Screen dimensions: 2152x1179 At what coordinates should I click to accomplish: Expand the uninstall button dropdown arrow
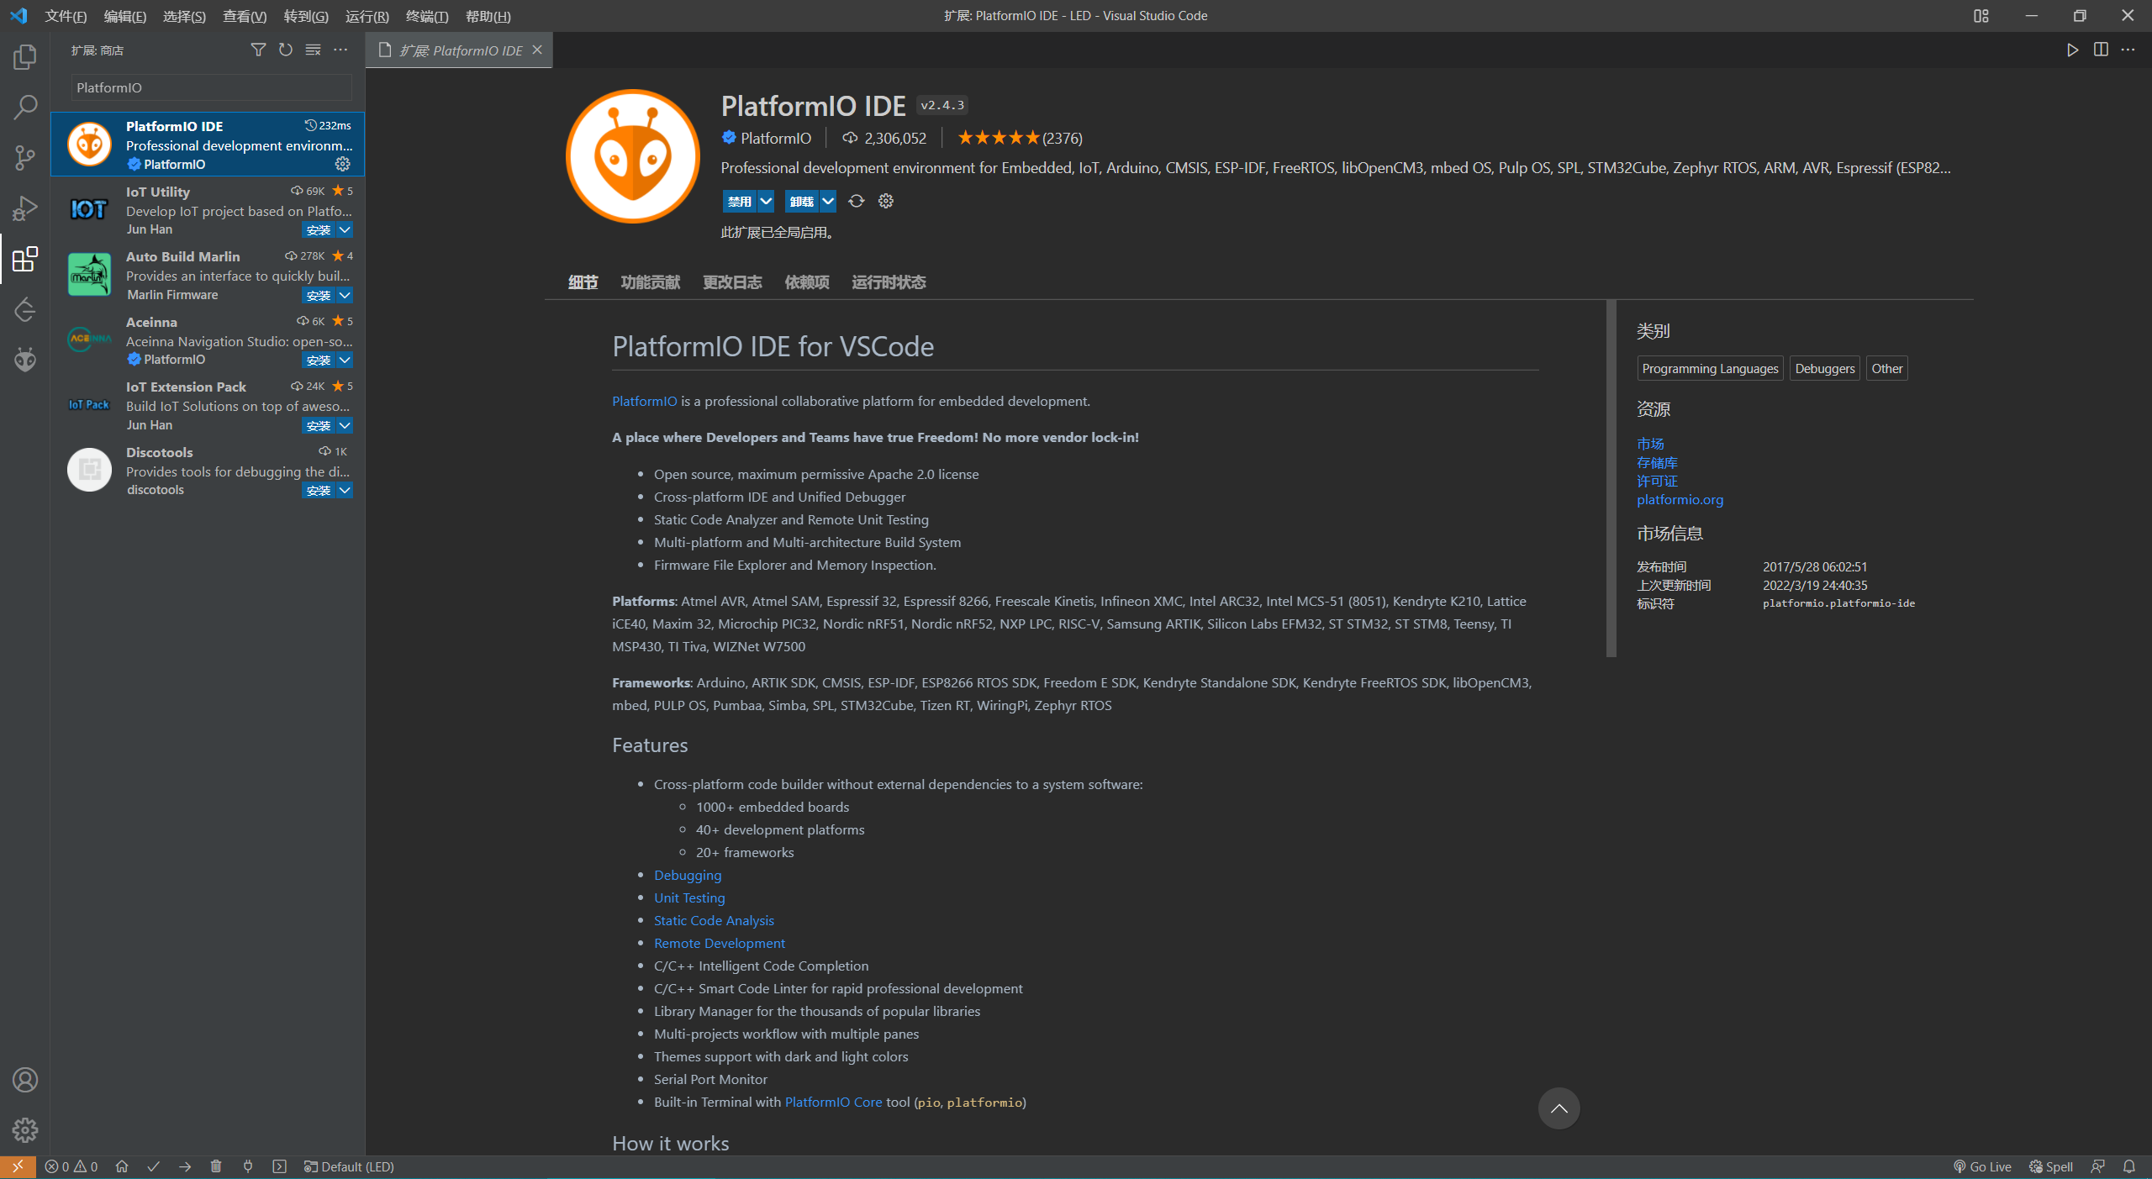828,201
